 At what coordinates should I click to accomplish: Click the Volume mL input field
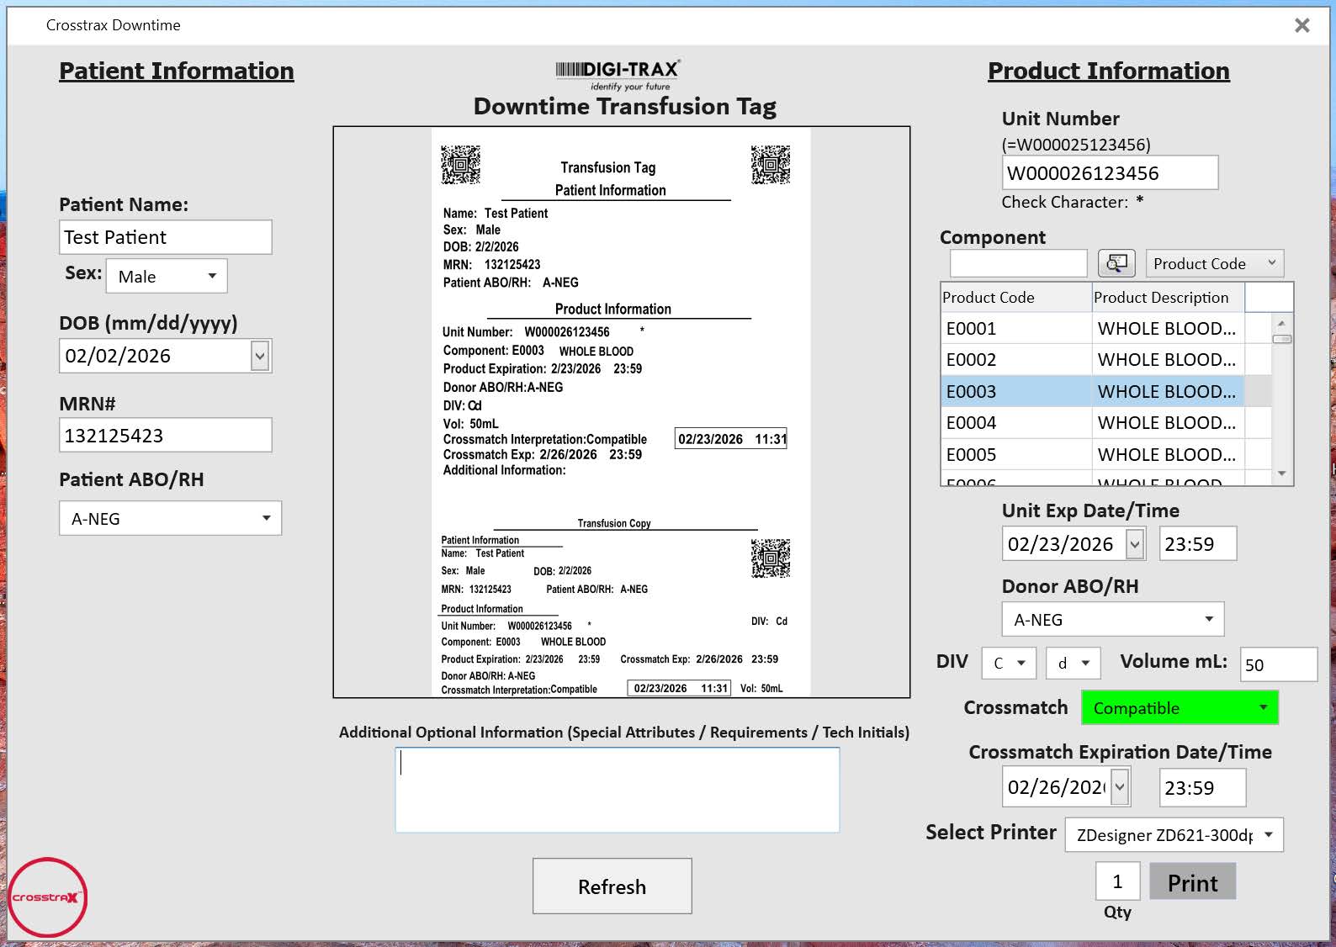click(1278, 665)
